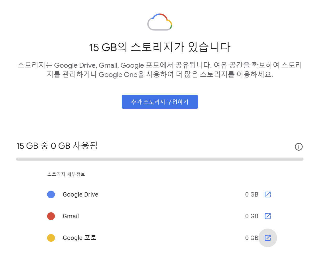
Task: Open Google Drive external link icon
Action: (x=267, y=194)
